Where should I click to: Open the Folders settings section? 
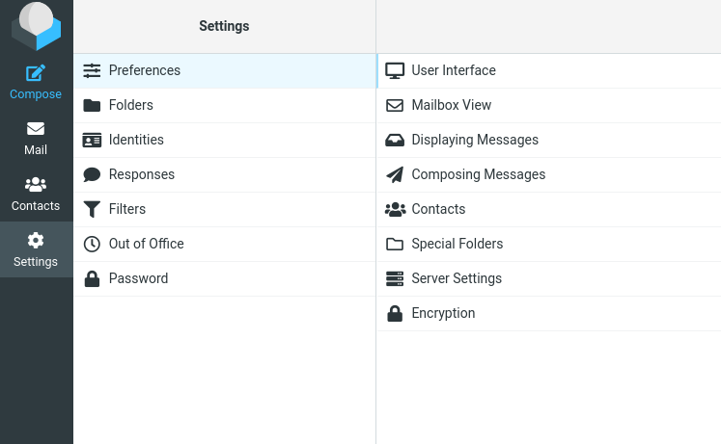(x=130, y=105)
